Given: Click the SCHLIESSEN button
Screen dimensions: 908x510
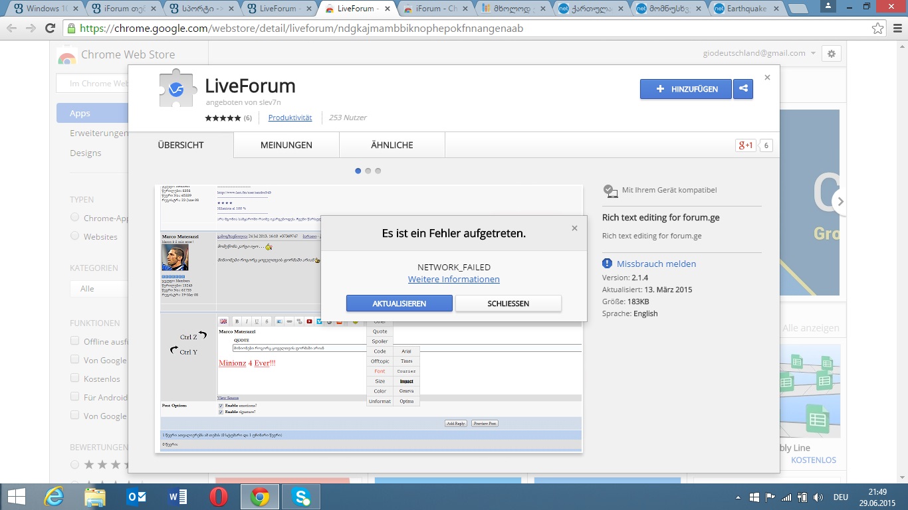Looking at the screenshot, I should [509, 303].
